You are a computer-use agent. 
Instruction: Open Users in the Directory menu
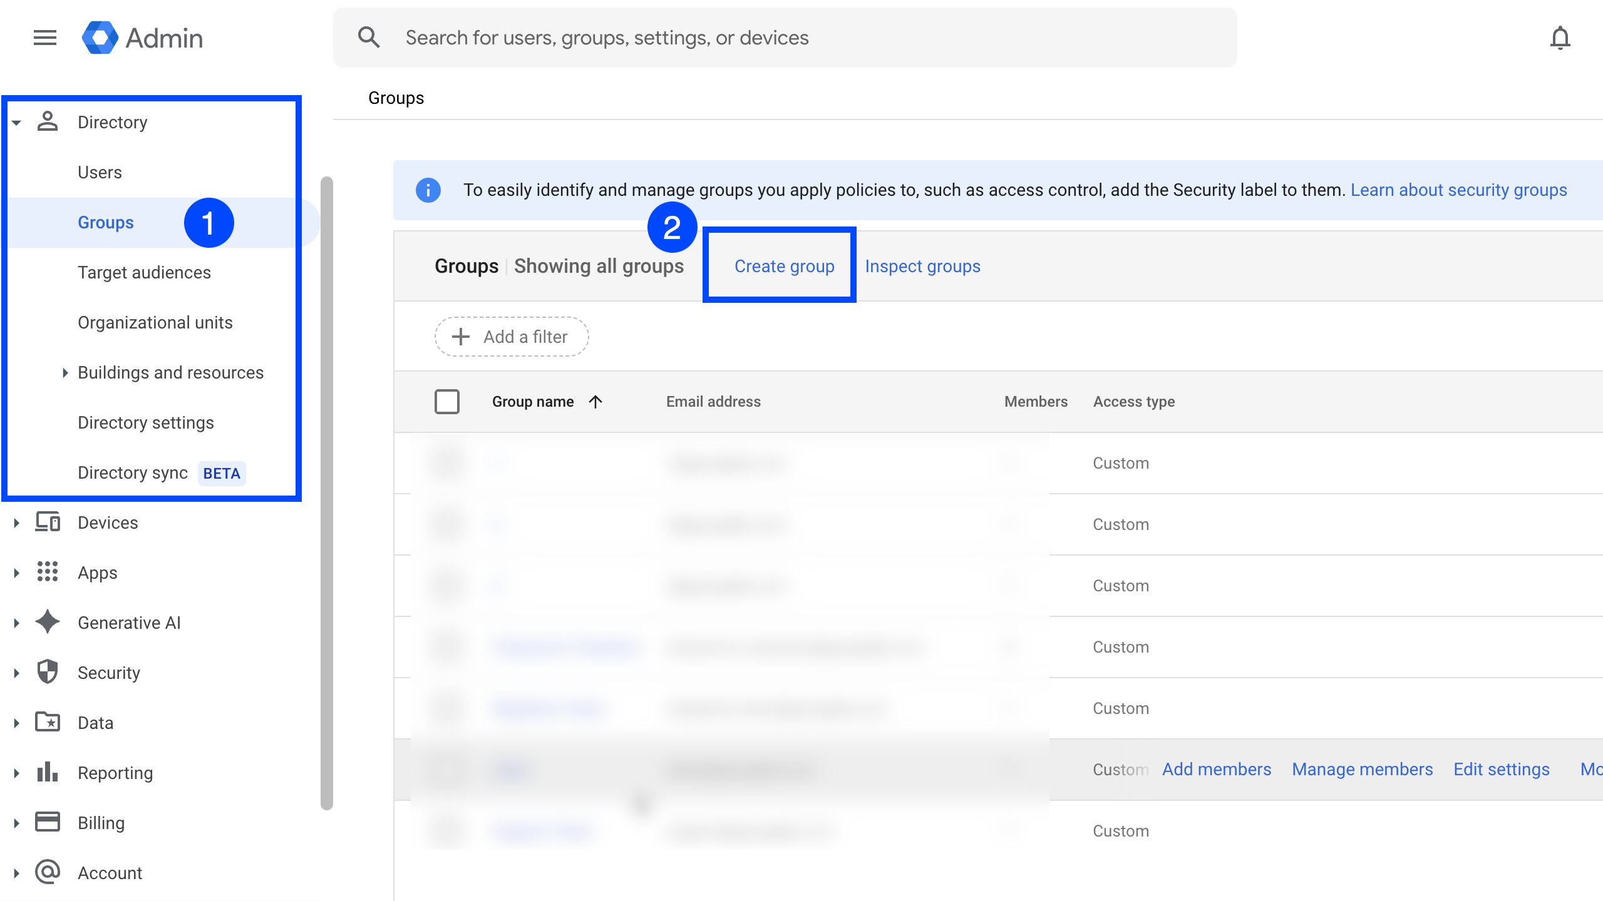coord(100,173)
